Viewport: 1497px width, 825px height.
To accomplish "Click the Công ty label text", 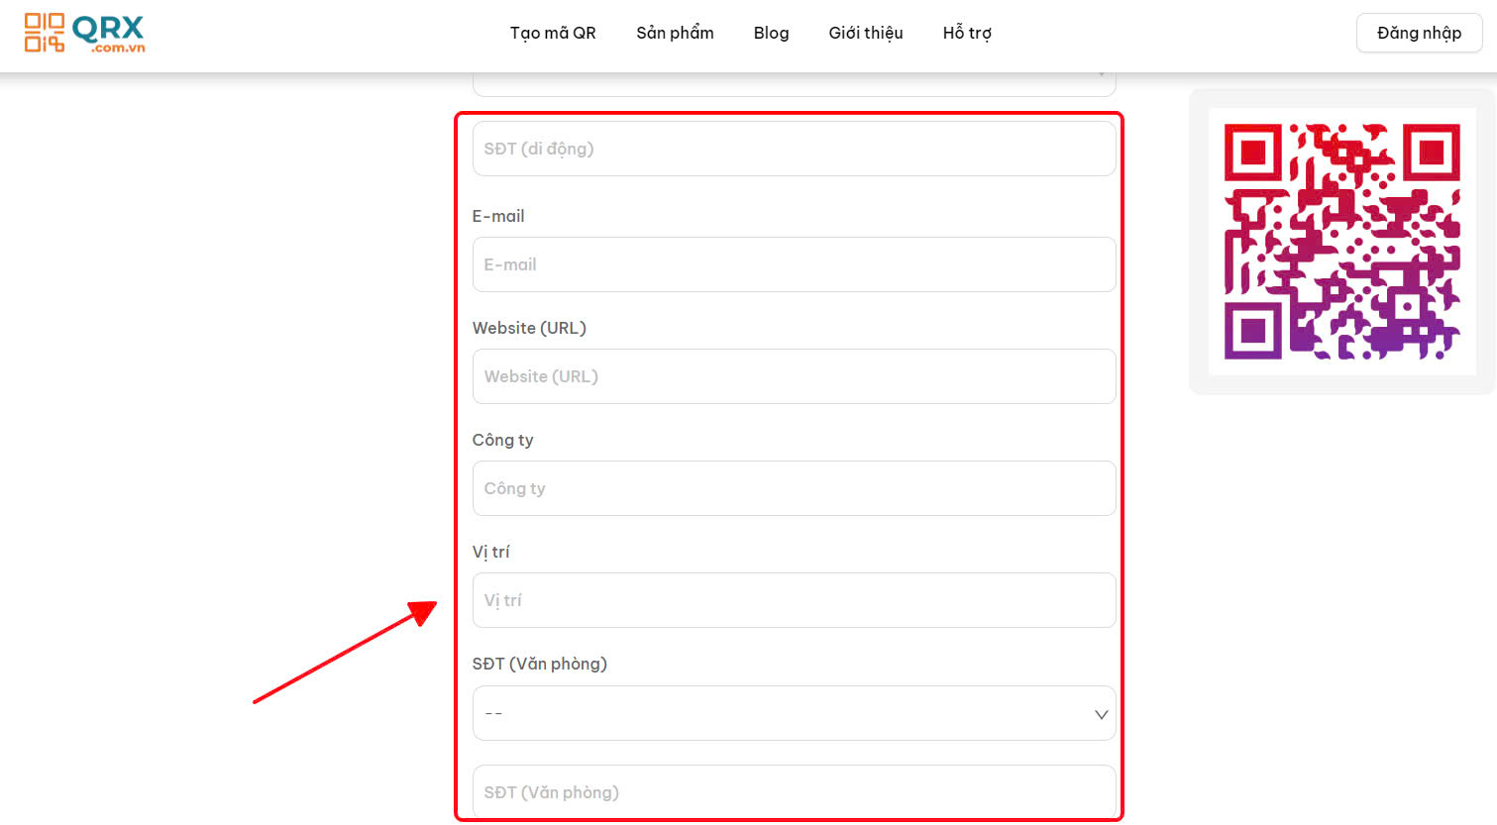I will click(502, 440).
